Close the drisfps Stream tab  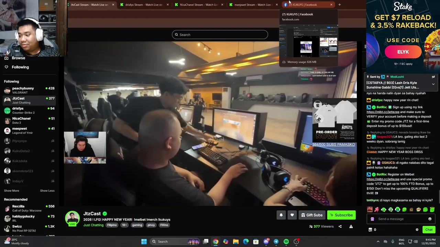168,5
